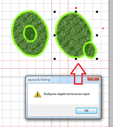Select the top-center black selection handle
Image resolution: width=113 pixels, height=127 pixels.
(x=76, y=12)
